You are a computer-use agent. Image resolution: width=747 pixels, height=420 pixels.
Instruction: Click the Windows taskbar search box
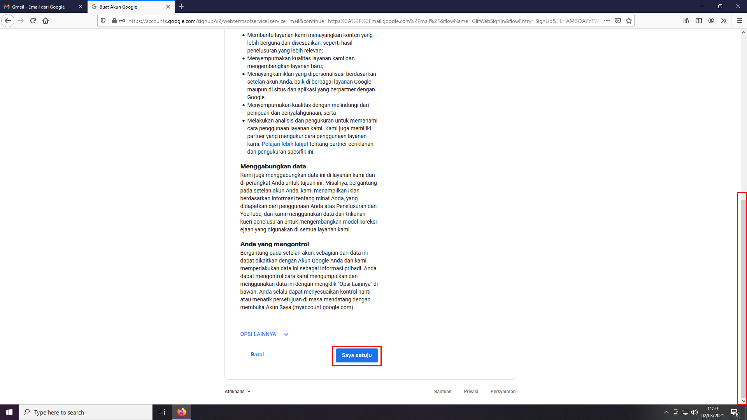(86, 412)
